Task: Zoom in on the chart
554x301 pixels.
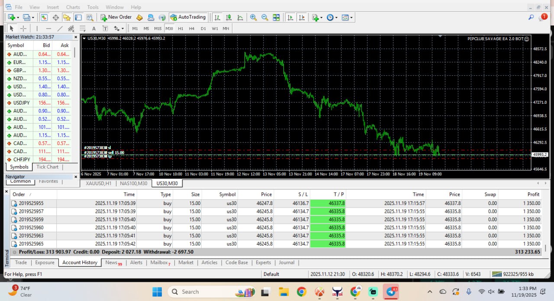Action: click(x=253, y=17)
